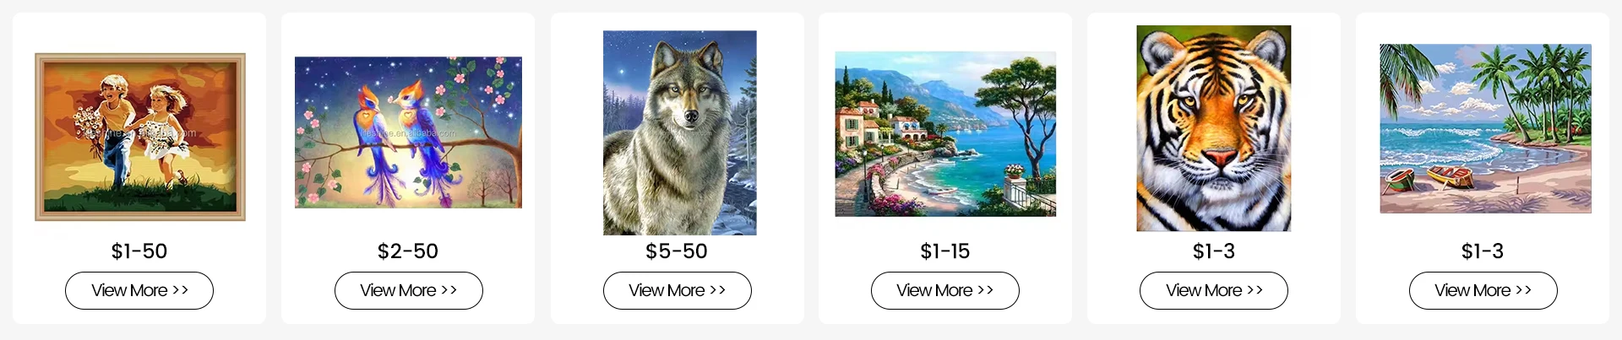The image size is (1622, 340).
Task: Click View More under the $5-50 wolf
Action: pyautogui.click(x=677, y=290)
